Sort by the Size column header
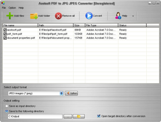This screenshot has width=161, height=122. point(79,25)
